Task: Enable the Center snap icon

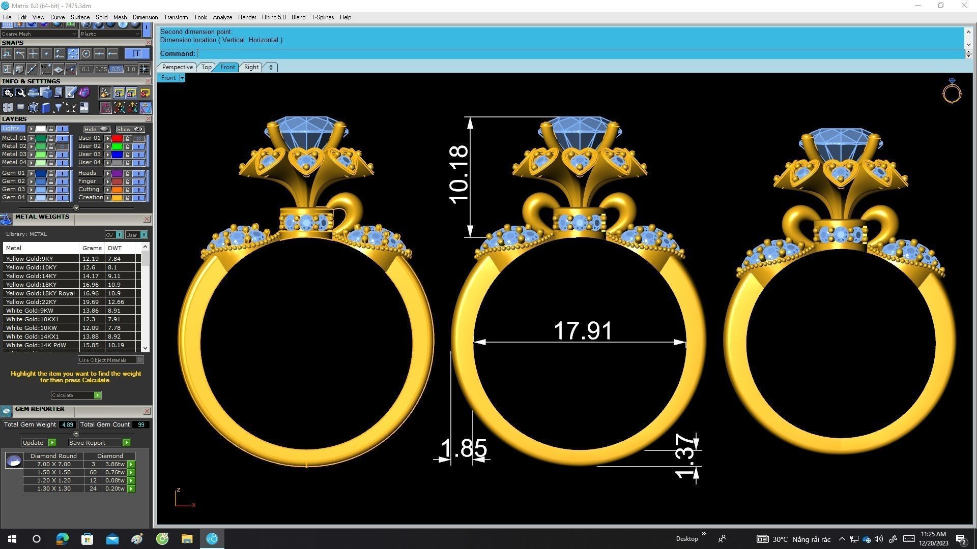Action: click(87, 53)
